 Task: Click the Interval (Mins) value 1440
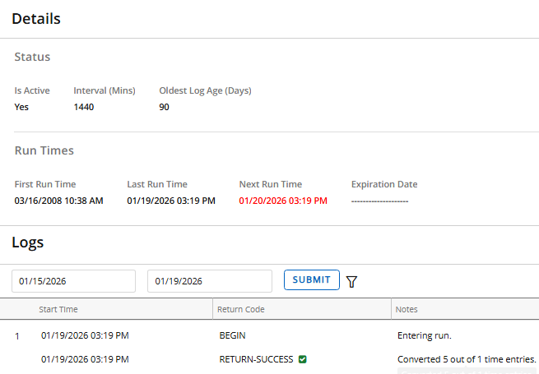(x=84, y=107)
